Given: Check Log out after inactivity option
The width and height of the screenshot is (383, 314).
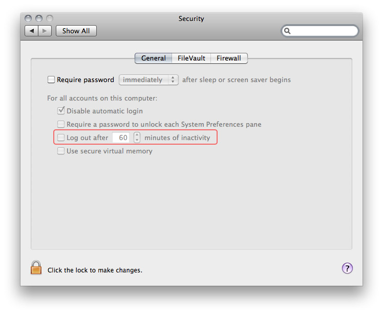Looking at the screenshot, I should click(61, 138).
